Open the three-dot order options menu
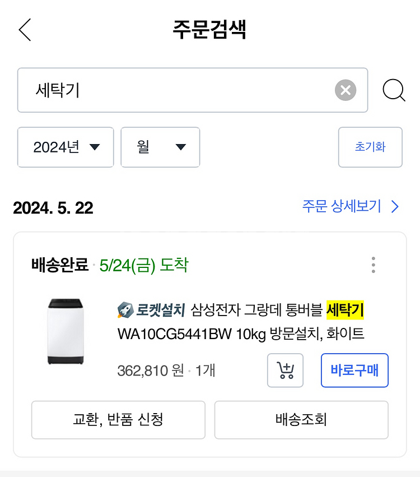This screenshot has height=477, width=420. [374, 265]
